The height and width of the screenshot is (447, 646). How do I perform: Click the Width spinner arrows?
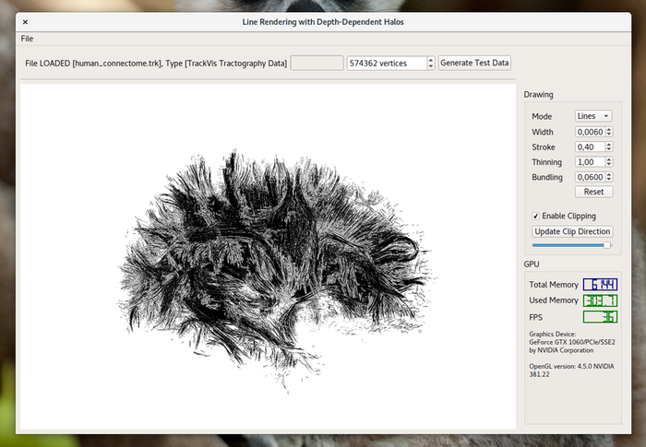609,132
